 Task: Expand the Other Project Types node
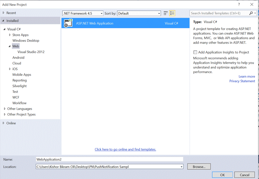click(x=5, y=114)
